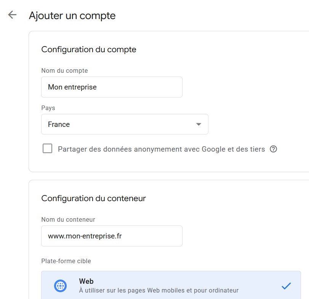Click the "Plate-forme cible" label

click(66, 261)
